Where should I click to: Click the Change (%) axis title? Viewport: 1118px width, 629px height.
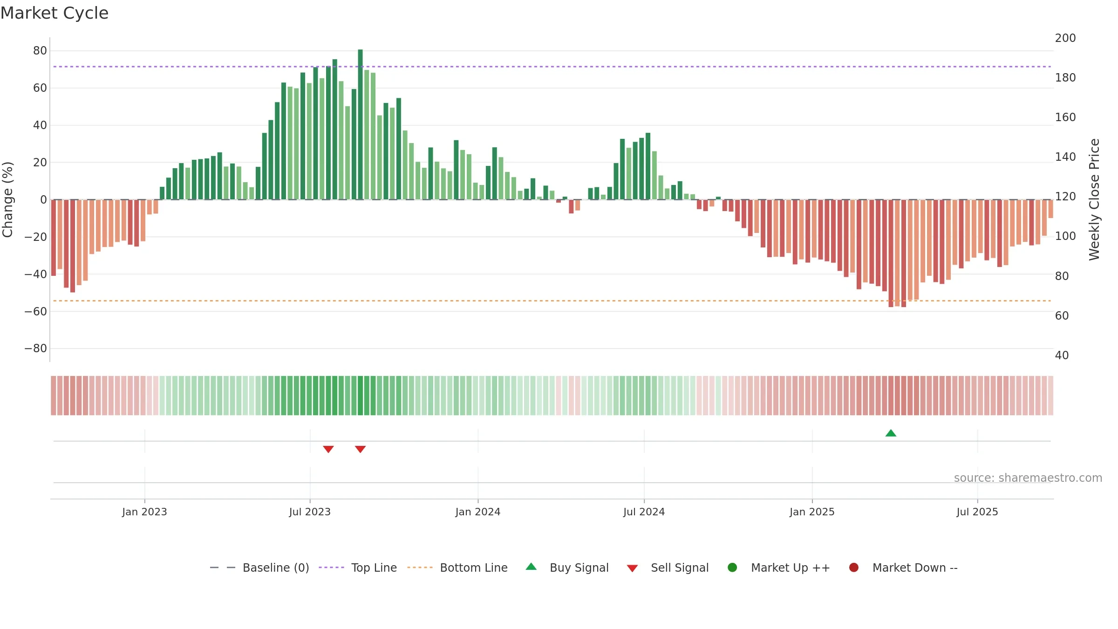(7, 199)
